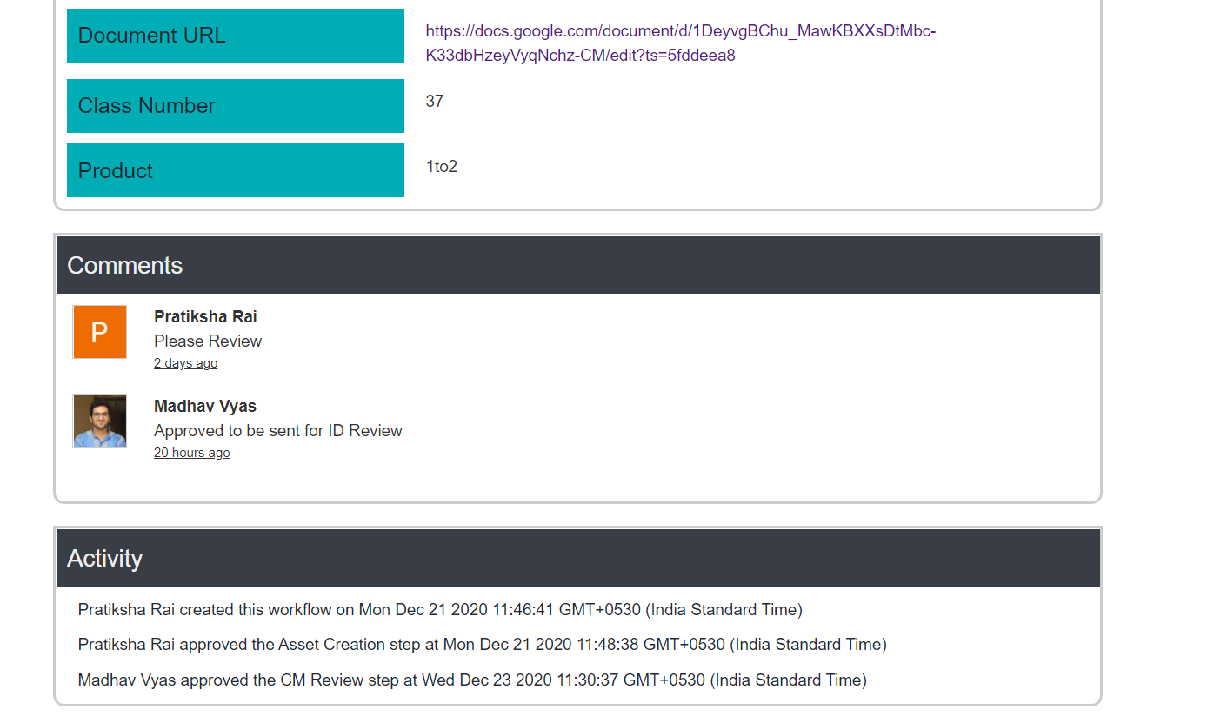Click the name Pratiksha Rai in comments
The width and height of the screenshot is (1207, 716).
205,316
